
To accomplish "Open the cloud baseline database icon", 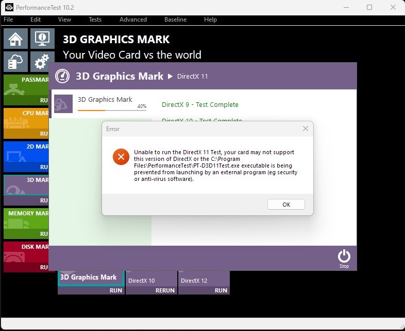I will coord(16,62).
